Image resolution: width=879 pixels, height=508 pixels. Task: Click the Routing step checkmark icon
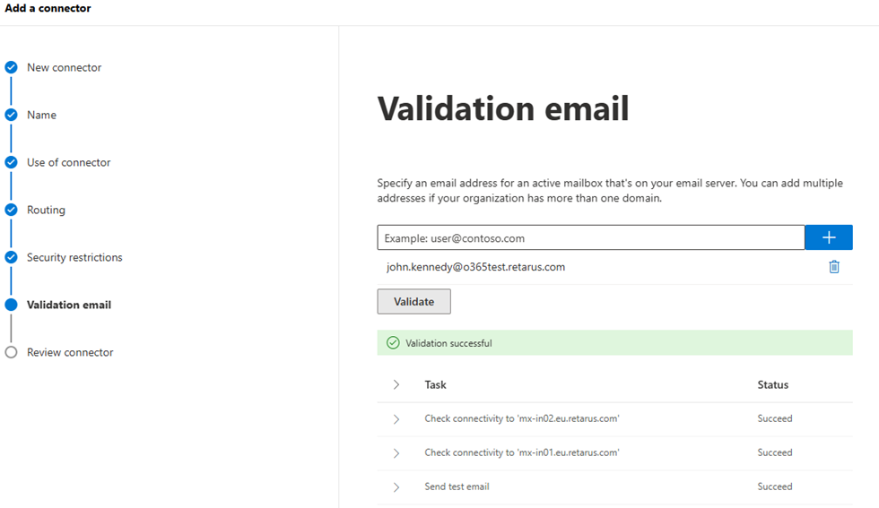(x=11, y=210)
